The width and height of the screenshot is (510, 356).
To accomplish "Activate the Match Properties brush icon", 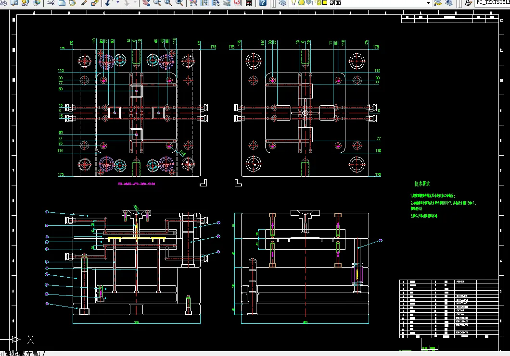I will 84,2.
